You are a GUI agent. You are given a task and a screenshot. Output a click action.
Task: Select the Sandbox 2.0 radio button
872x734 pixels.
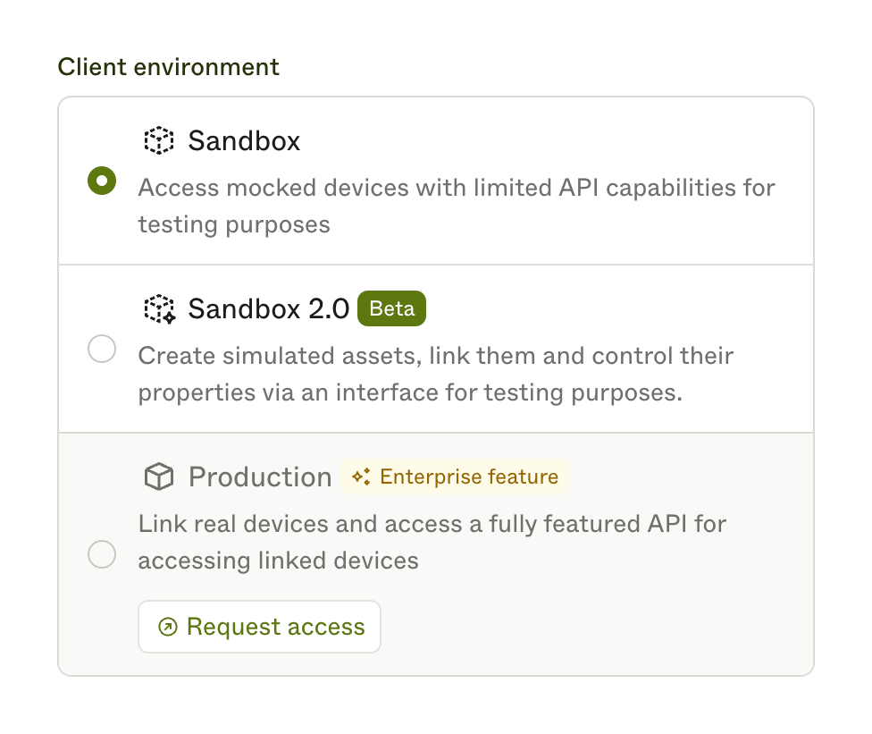(x=102, y=349)
